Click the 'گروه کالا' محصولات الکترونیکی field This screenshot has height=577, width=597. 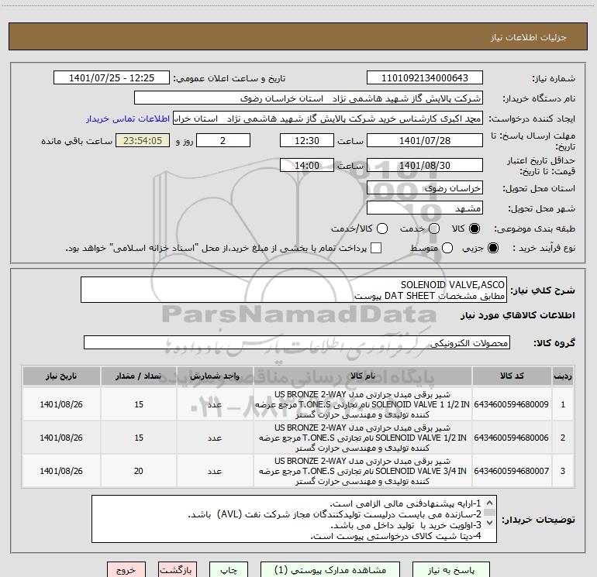click(x=296, y=342)
